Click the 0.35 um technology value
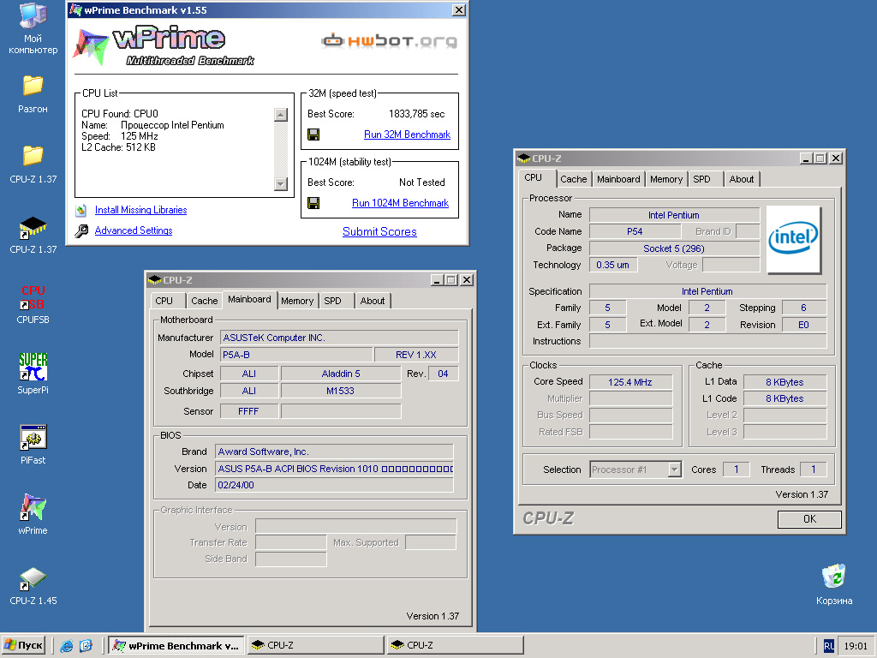 613,266
